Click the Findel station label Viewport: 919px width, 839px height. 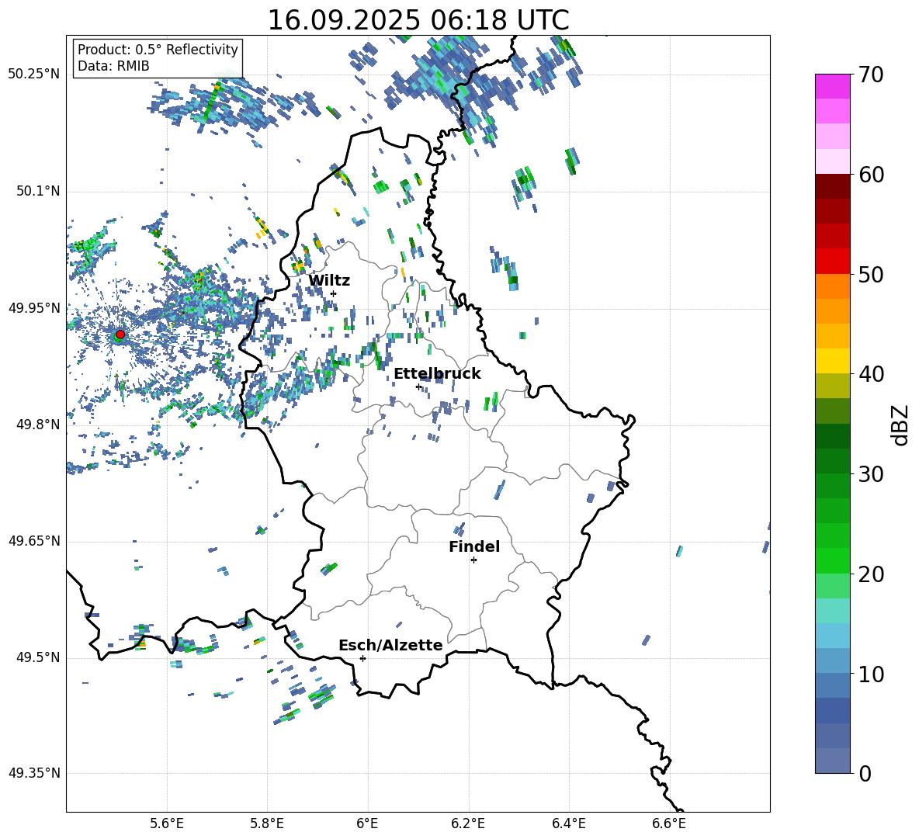(474, 546)
